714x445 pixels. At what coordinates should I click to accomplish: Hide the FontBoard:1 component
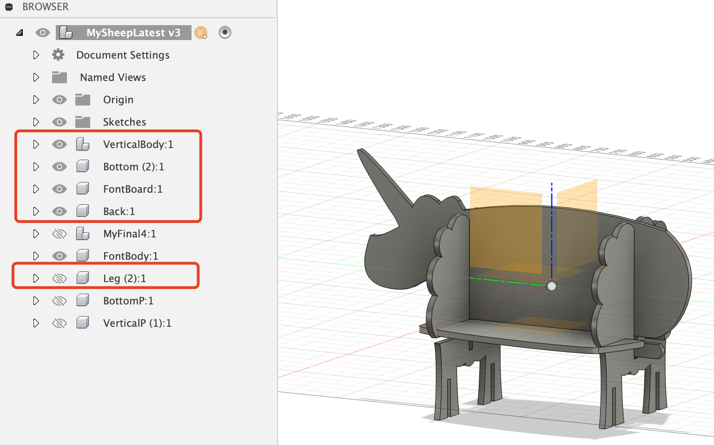[59, 189]
